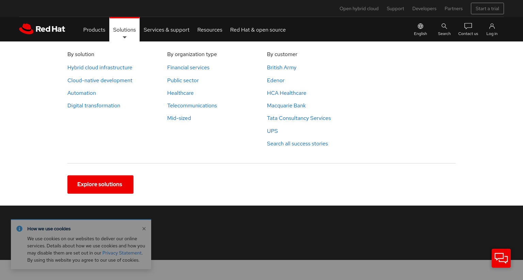Close the cookies notification
This screenshot has height=280, width=523.
[144, 229]
